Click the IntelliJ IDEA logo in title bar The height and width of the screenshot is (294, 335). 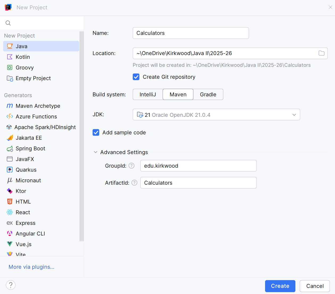click(x=8, y=7)
